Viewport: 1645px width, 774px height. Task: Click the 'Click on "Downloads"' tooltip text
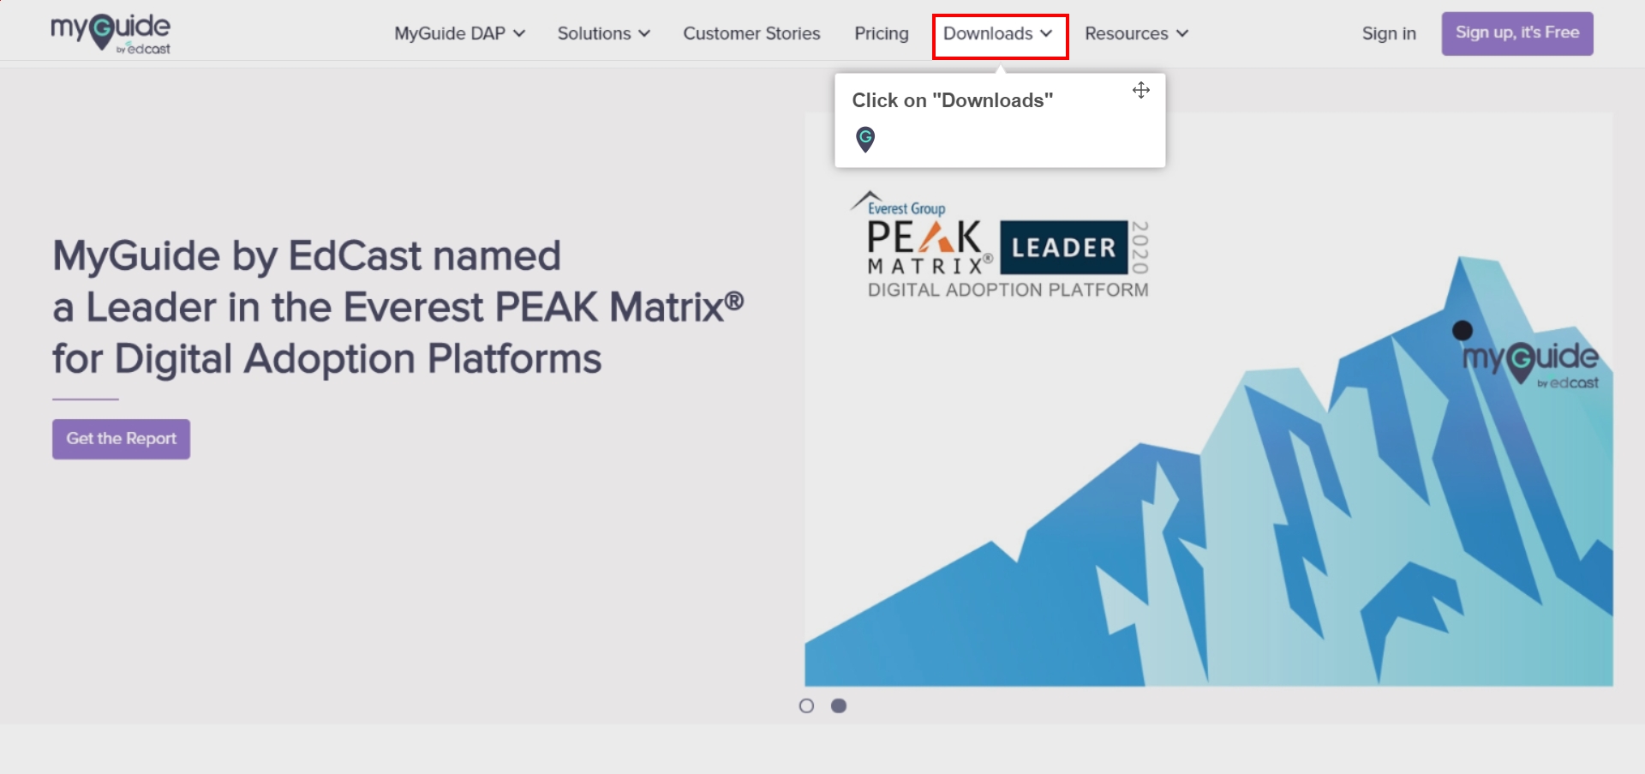pos(952,100)
